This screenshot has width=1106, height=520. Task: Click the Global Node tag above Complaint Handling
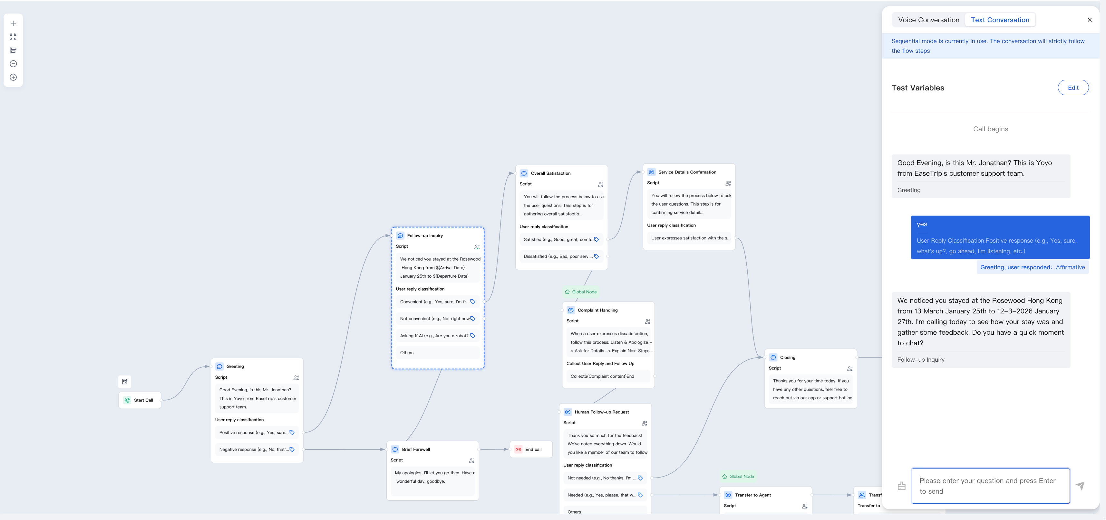(x=580, y=292)
